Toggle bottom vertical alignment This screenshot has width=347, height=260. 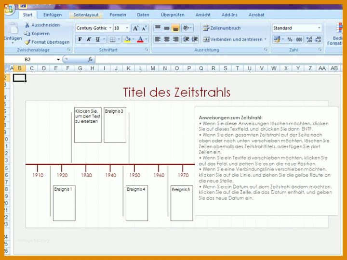175,28
